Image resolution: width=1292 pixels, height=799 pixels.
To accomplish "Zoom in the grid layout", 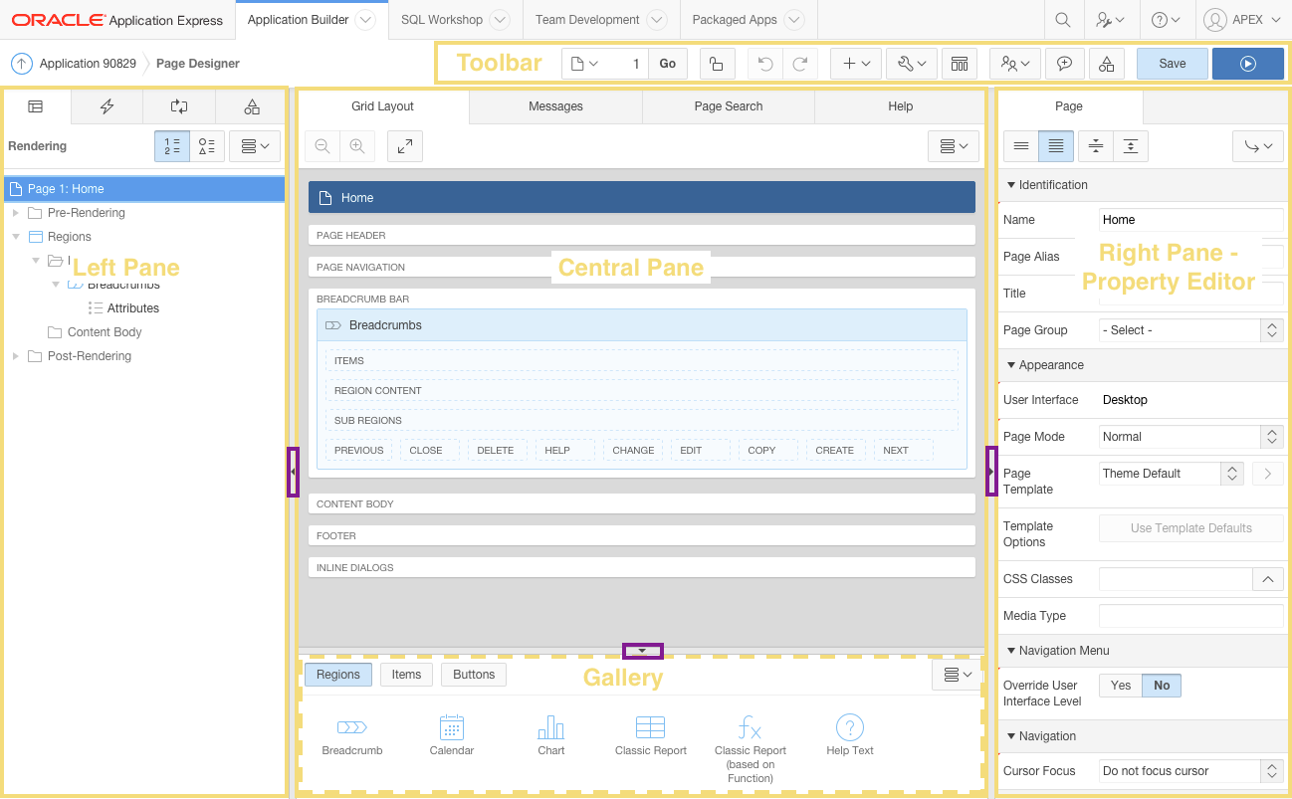I will (x=357, y=146).
